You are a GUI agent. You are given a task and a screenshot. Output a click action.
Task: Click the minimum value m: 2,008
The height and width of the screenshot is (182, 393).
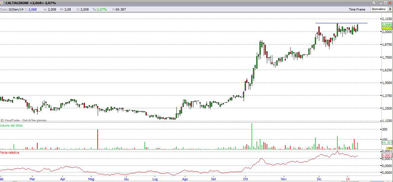pos(50,9)
